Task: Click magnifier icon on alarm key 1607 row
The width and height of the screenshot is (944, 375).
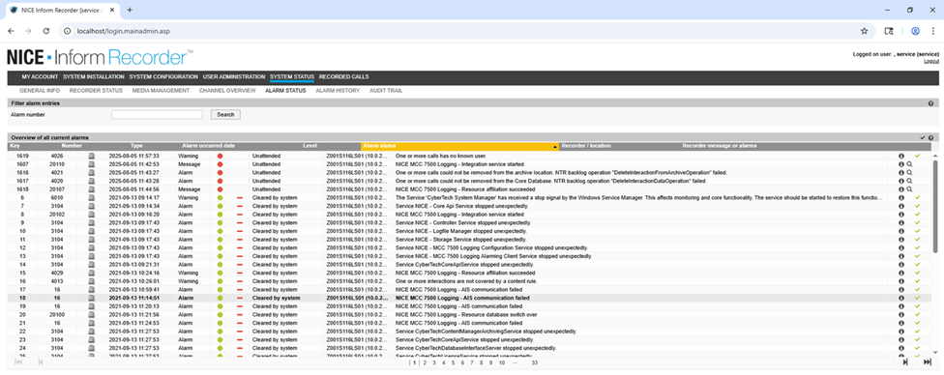Action: pyautogui.click(x=909, y=164)
